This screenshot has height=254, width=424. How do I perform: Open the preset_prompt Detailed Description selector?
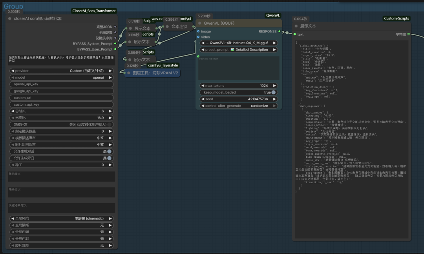239,50
